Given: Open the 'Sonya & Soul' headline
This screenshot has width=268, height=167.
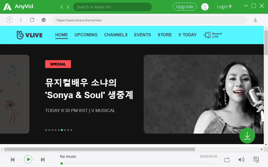Looking at the screenshot, I should 89,89.
